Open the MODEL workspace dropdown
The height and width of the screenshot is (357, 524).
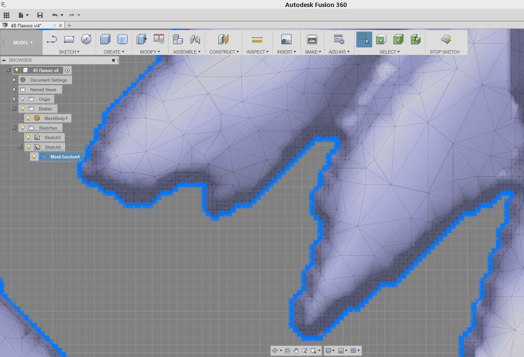click(x=23, y=43)
